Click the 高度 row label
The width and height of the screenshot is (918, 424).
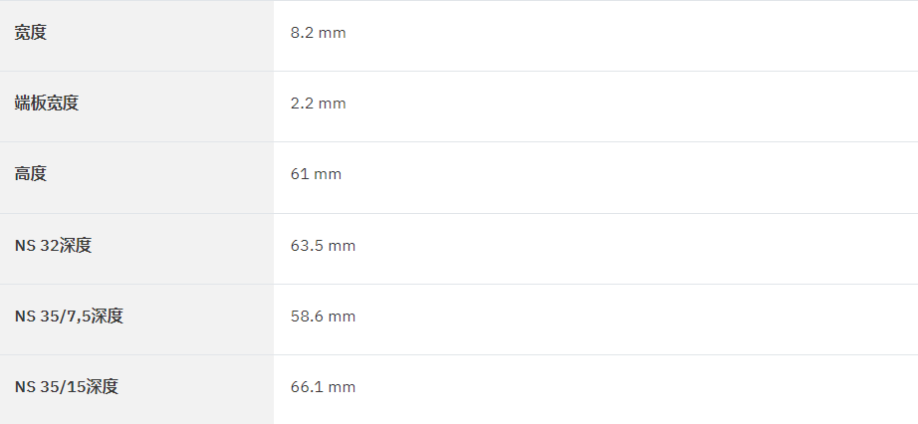click(31, 174)
